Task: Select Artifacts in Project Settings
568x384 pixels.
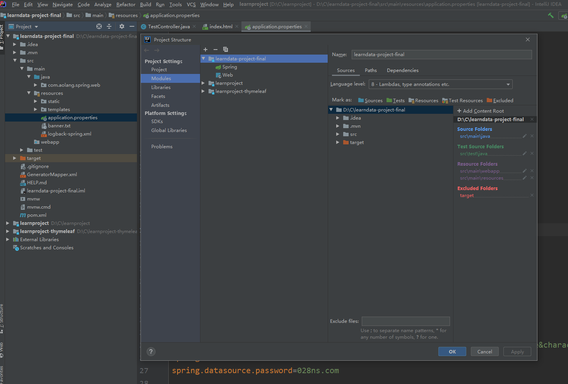Action: (x=160, y=105)
